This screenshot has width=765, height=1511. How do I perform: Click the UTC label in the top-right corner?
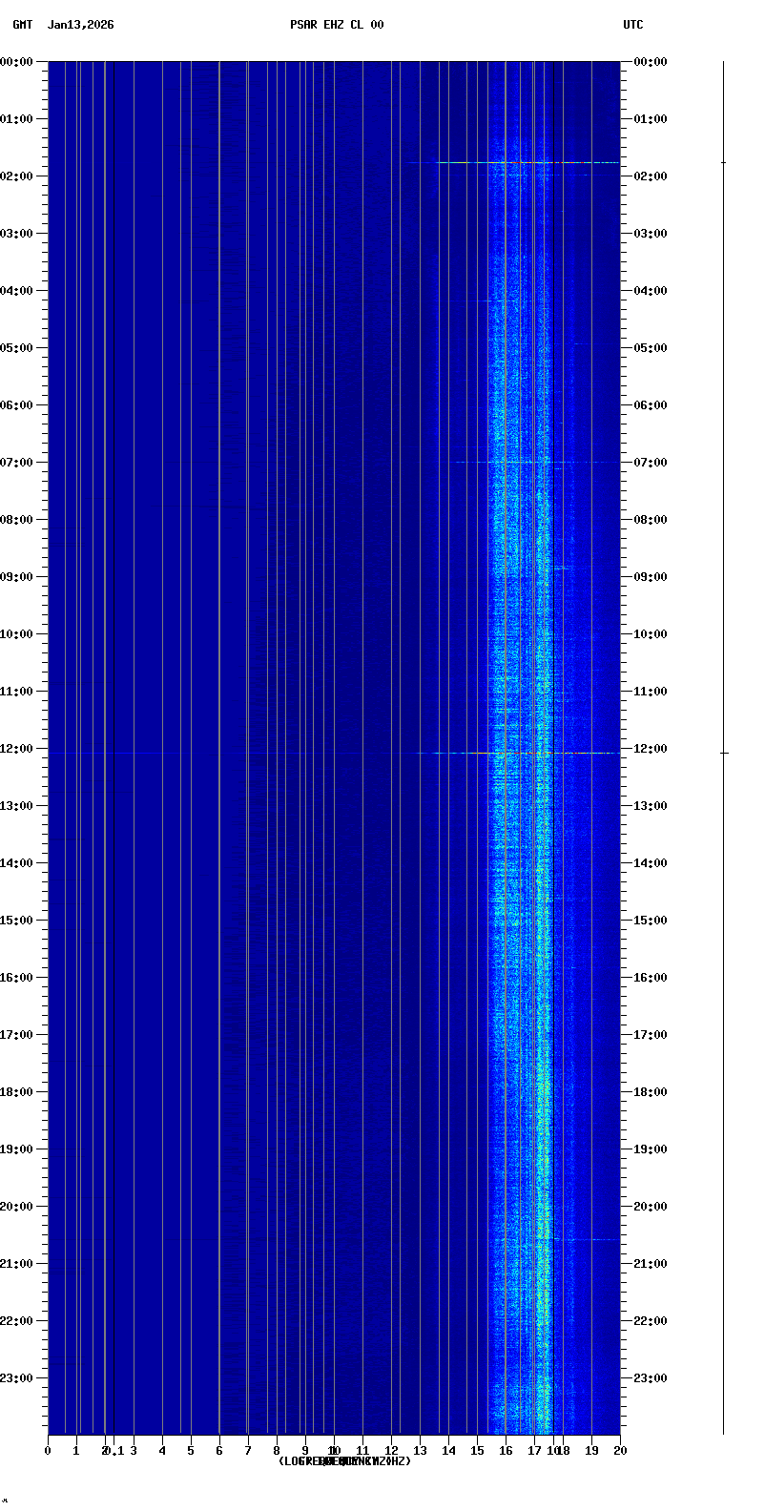click(x=632, y=25)
